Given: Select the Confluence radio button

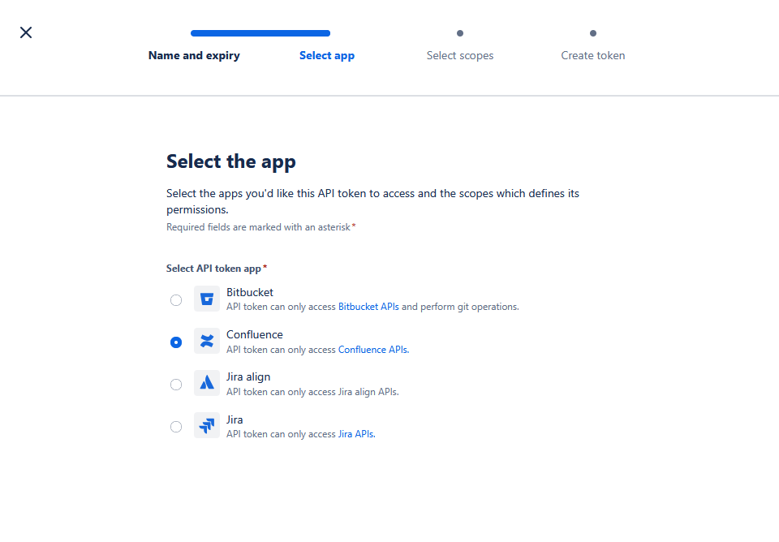Looking at the screenshot, I should (x=176, y=342).
